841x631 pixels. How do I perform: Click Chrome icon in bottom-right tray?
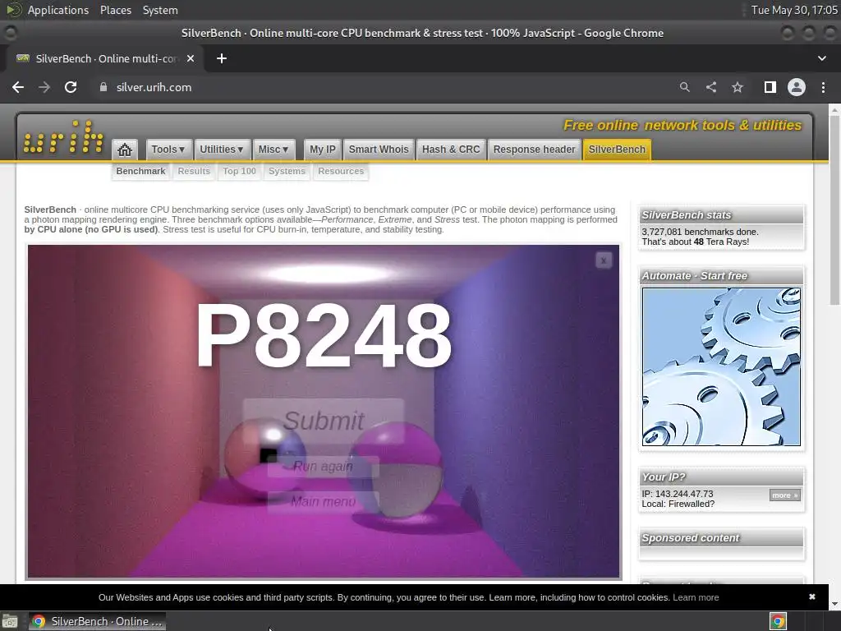click(x=778, y=621)
